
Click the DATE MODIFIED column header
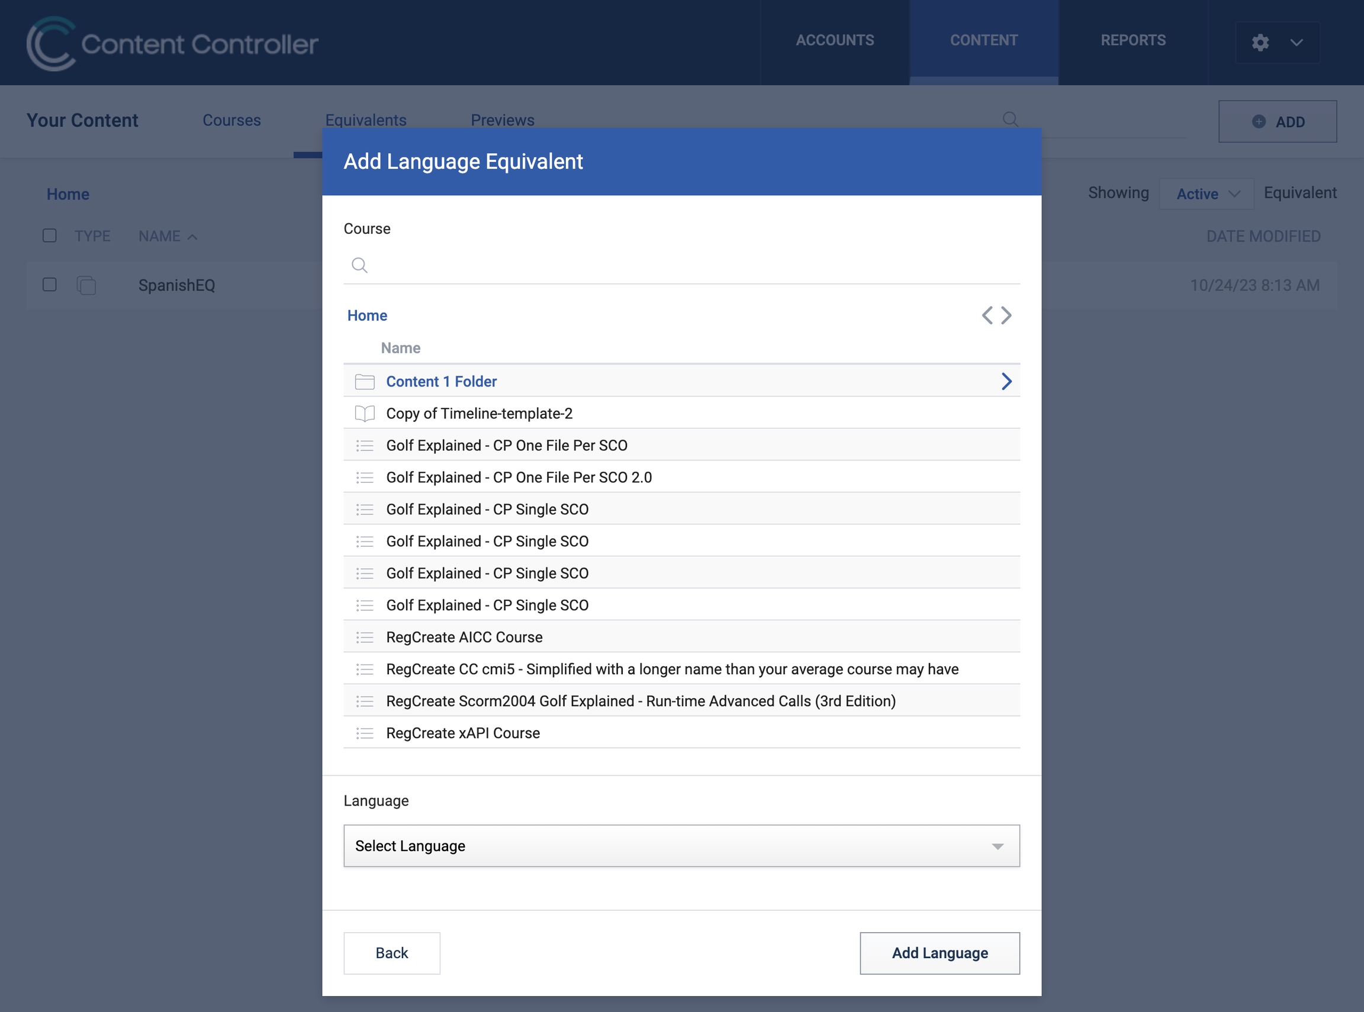coord(1263,236)
